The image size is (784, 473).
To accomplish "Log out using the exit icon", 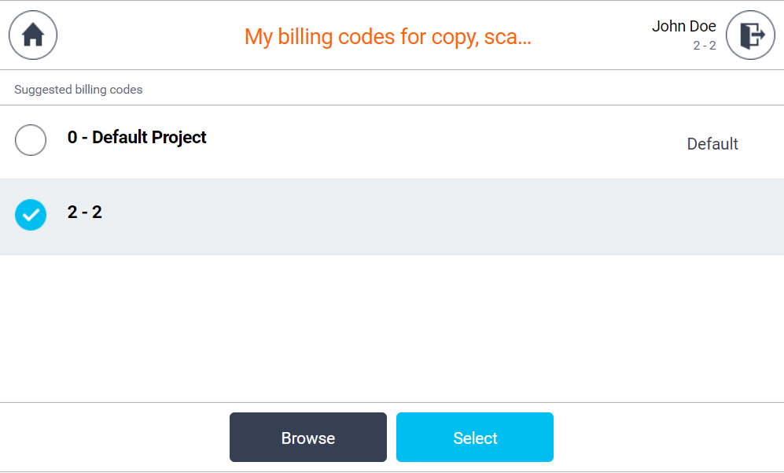I will point(750,35).
